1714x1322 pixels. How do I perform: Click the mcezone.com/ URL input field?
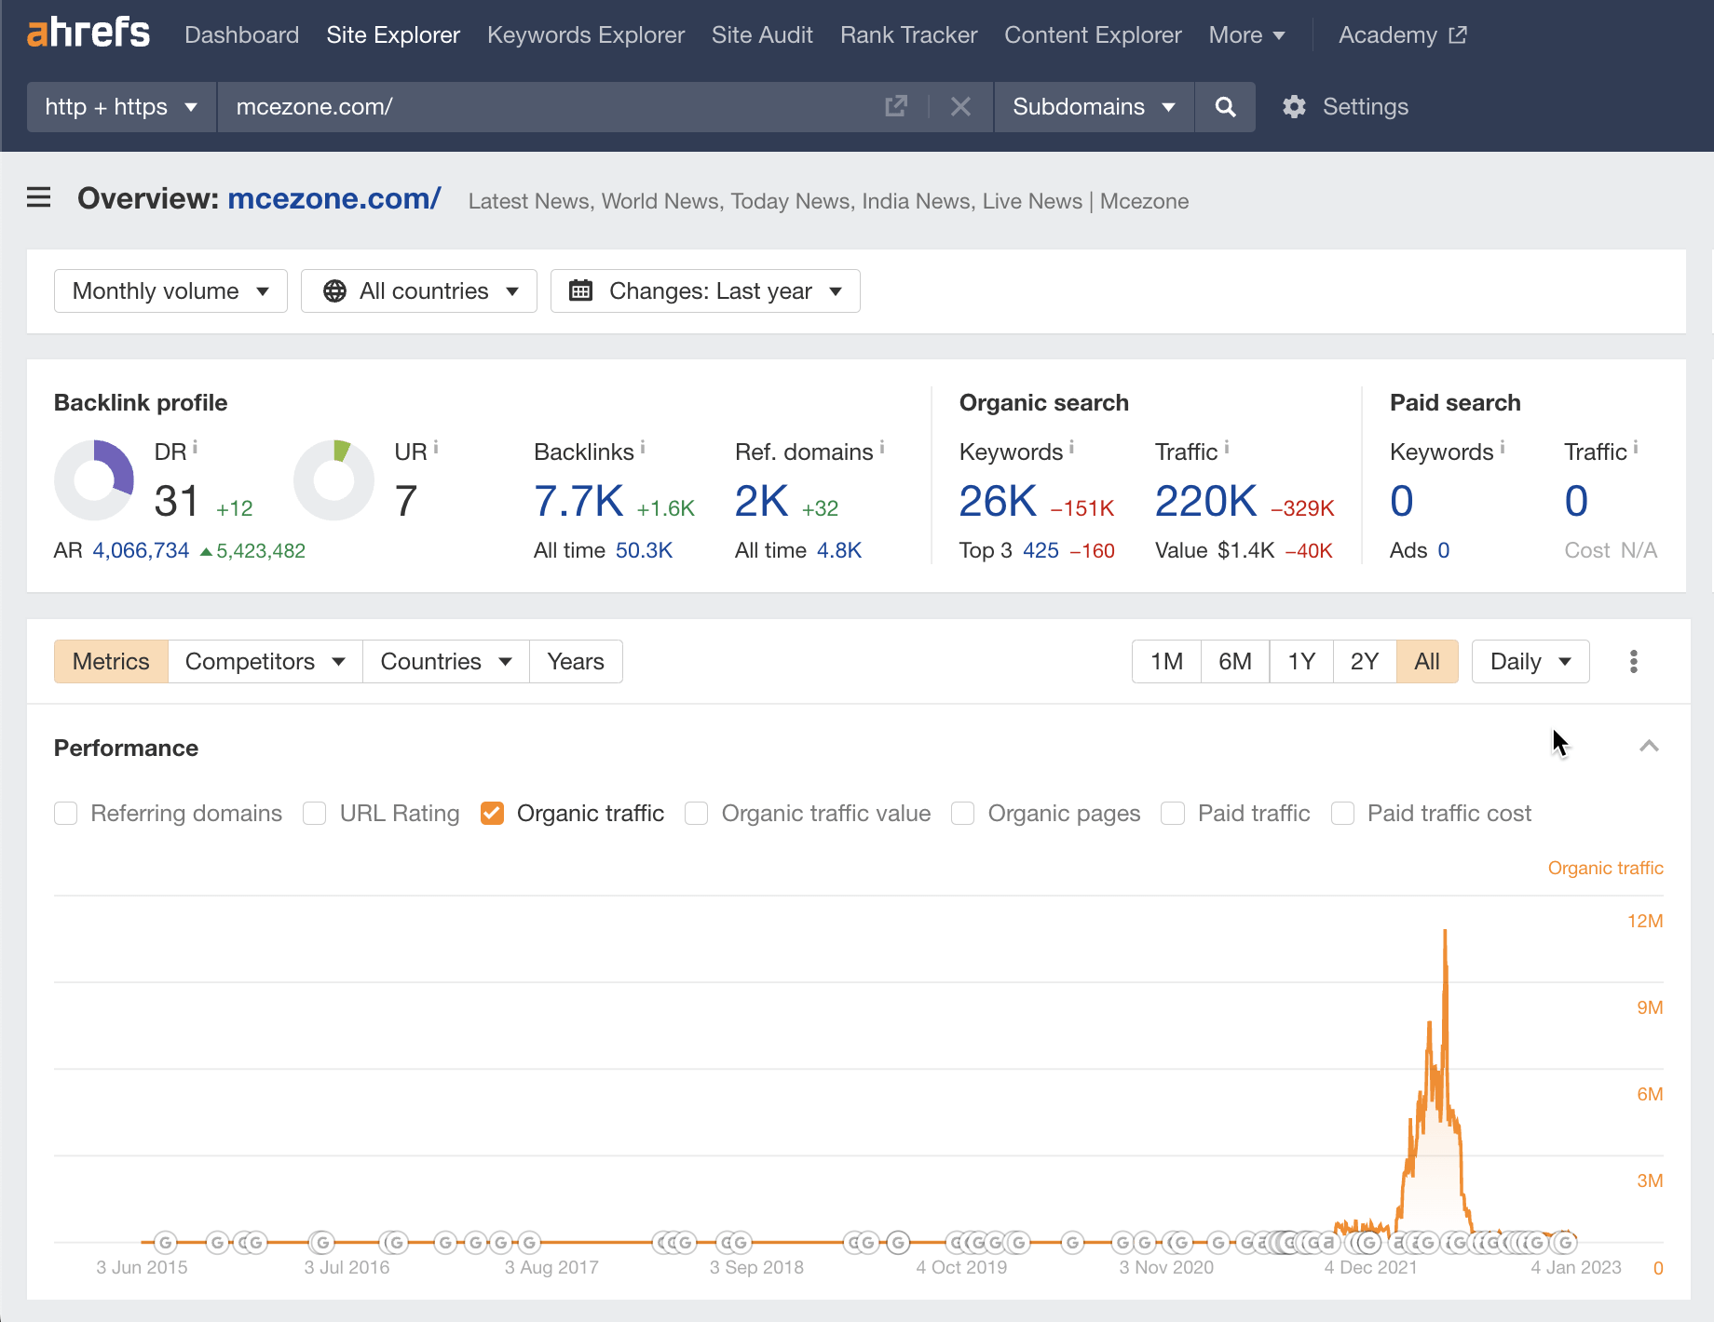click(550, 107)
